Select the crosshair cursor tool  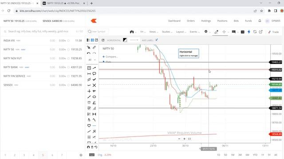coord(224,32)
